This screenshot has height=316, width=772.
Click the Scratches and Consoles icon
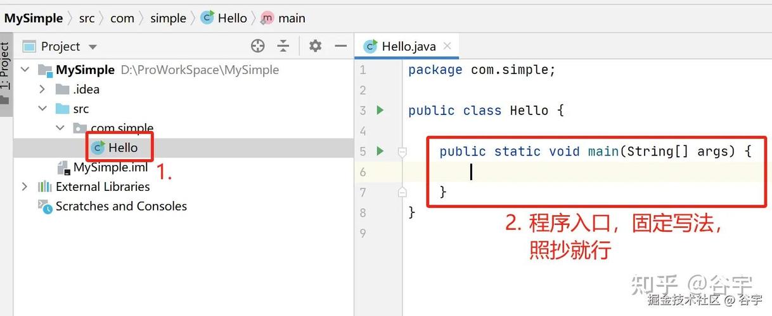point(44,206)
